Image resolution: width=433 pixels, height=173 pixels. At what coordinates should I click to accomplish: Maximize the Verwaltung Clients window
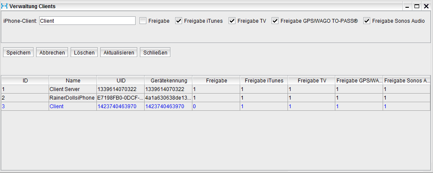pos(416,6)
